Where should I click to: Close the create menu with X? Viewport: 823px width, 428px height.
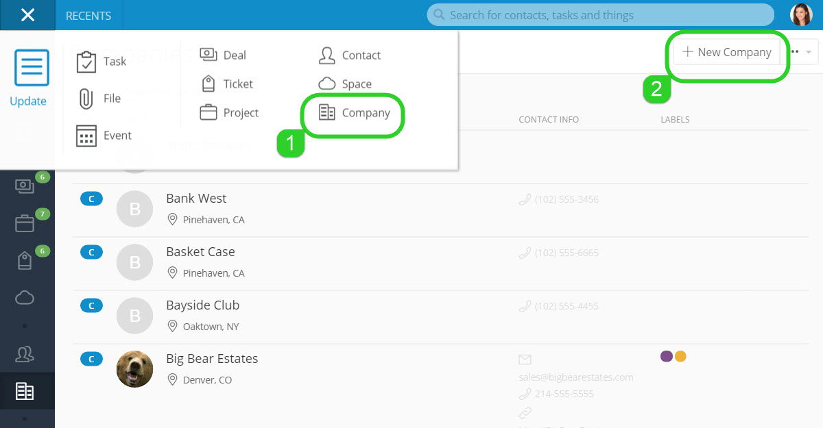coord(27,15)
